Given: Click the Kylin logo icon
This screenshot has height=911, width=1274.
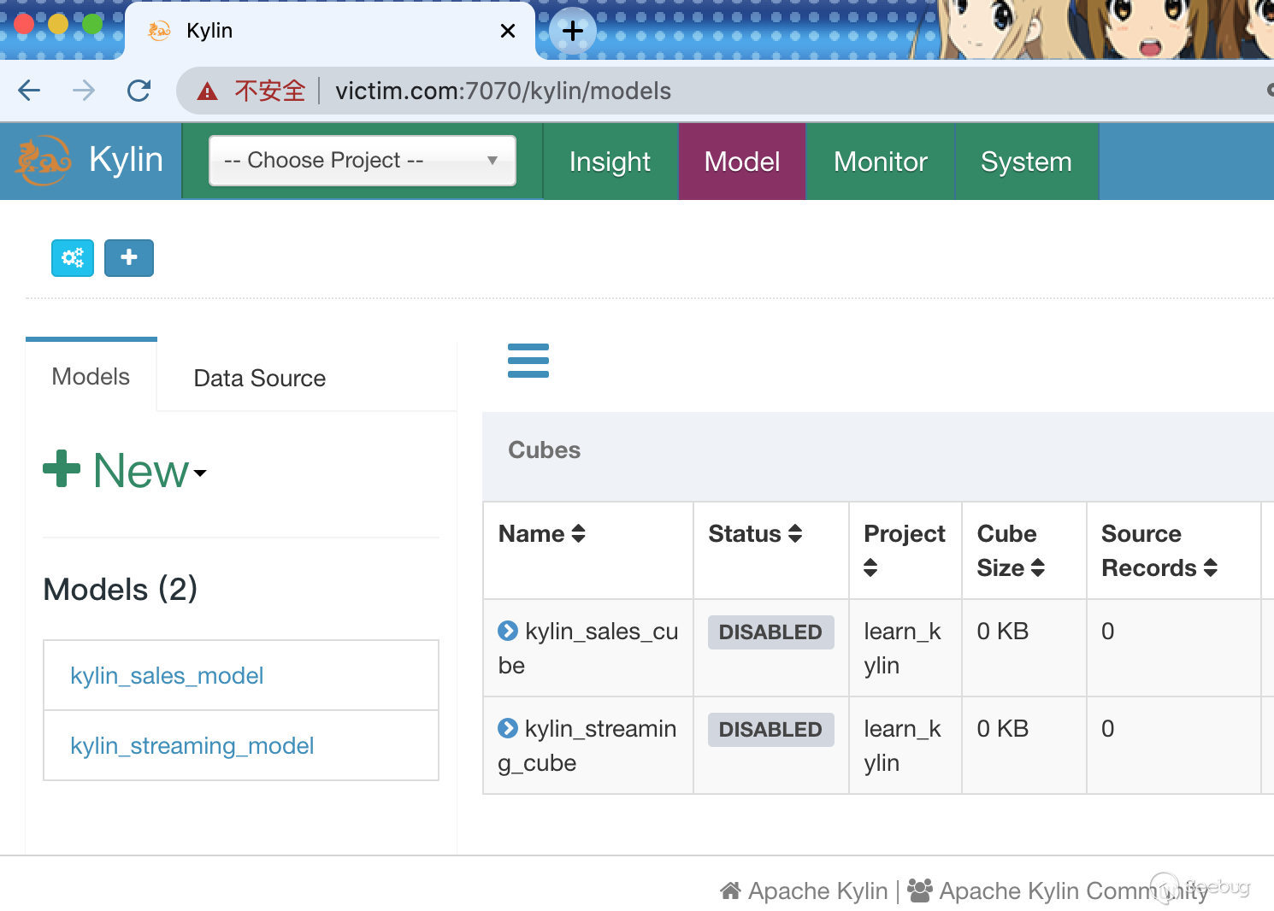Looking at the screenshot, I should click(43, 161).
